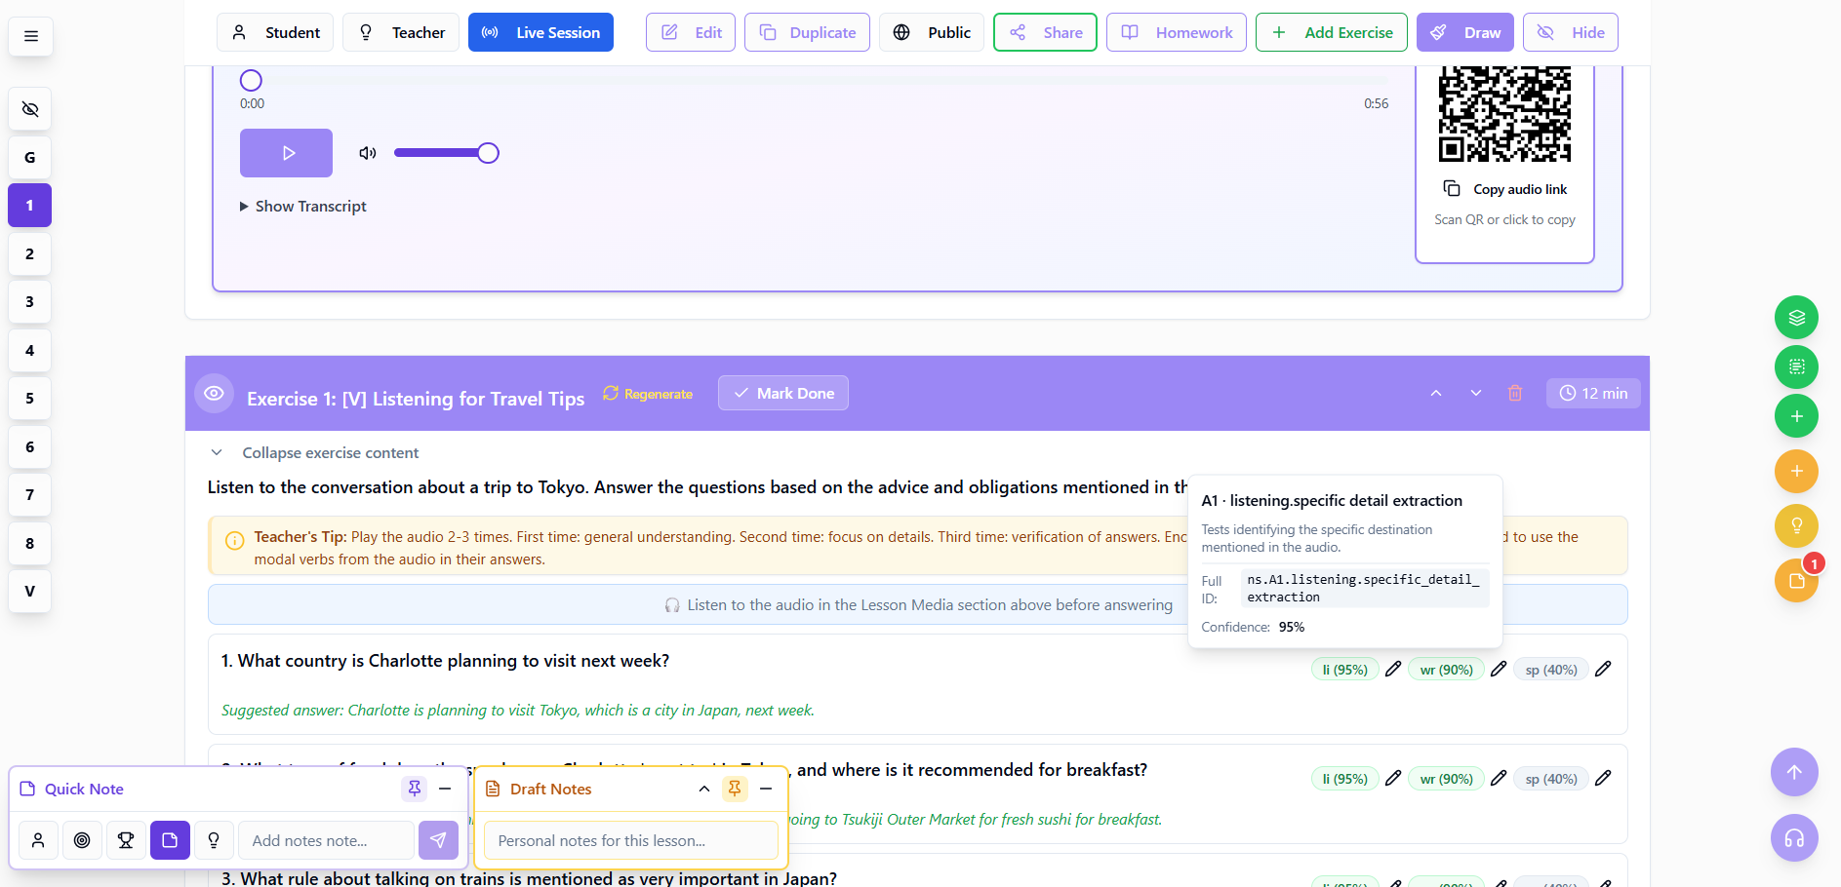Switch to Student view
1841x887 pixels.
pos(275,32)
